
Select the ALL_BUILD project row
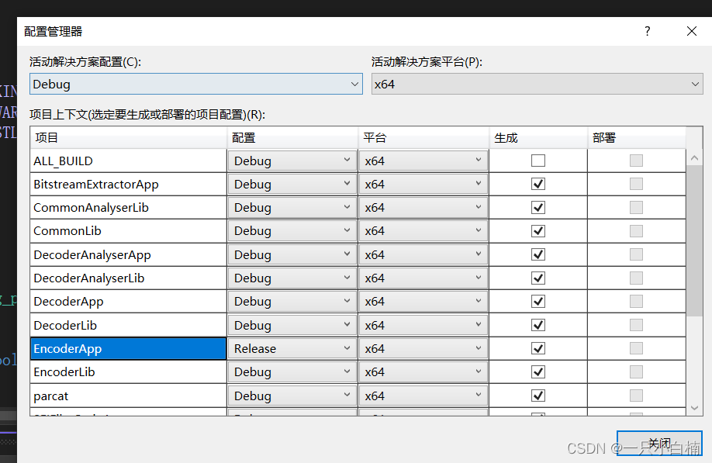coord(129,161)
